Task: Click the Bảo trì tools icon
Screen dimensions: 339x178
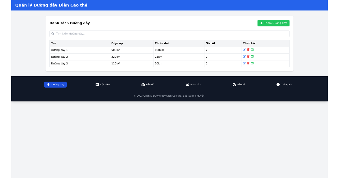Action: click(x=234, y=84)
